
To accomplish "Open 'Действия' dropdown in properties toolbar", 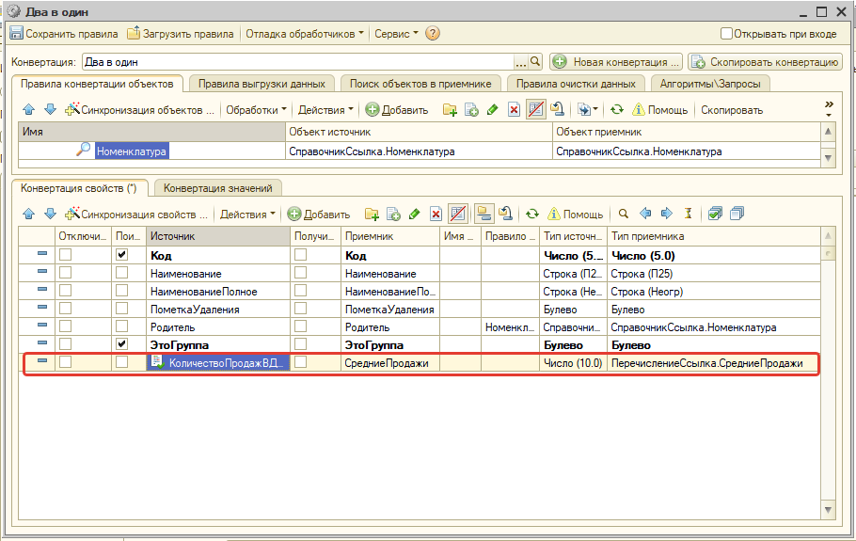I will 247,214.
